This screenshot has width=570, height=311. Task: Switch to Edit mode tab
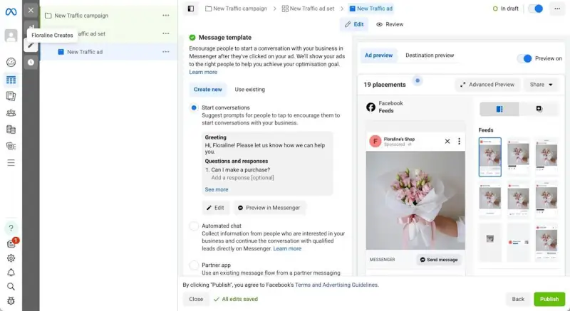coord(354,24)
